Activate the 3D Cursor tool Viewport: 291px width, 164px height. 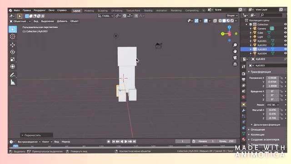pyautogui.click(x=13, y=36)
